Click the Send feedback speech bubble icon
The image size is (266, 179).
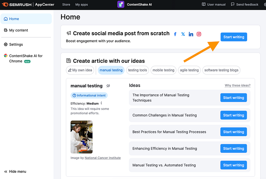pyautogui.click(x=232, y=4)
